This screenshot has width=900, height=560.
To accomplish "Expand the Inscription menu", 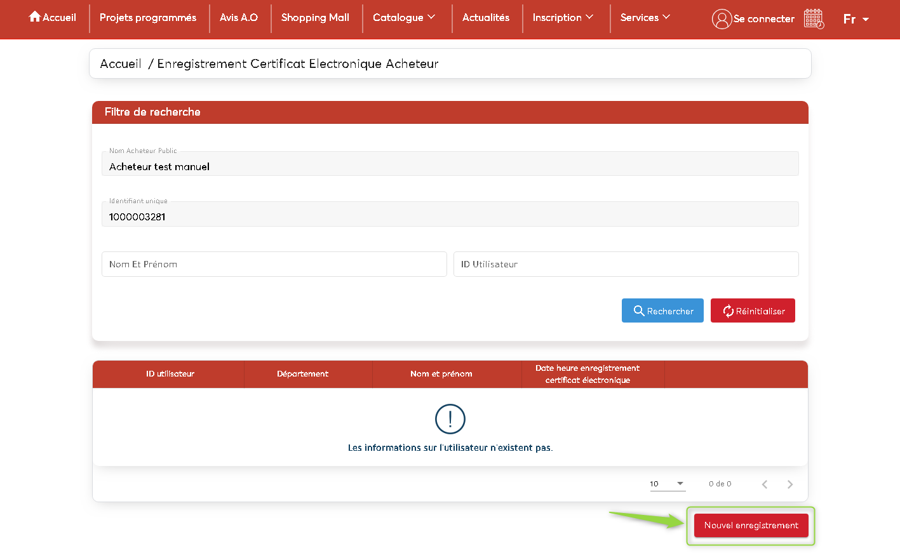I will (x=563, y=17).
